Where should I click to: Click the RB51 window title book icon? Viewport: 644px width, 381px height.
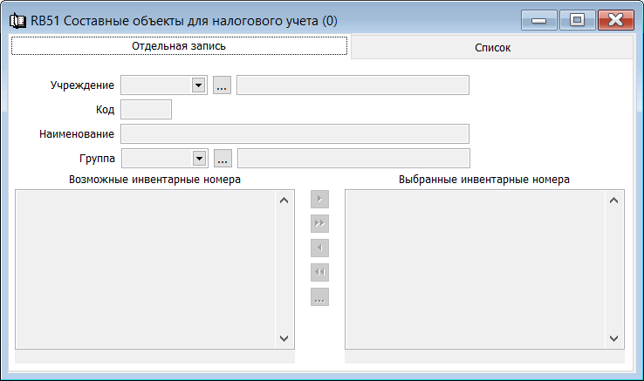17,20
